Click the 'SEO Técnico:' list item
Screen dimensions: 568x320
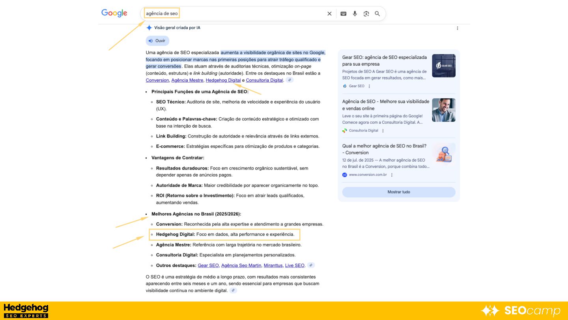click(238, 105)
